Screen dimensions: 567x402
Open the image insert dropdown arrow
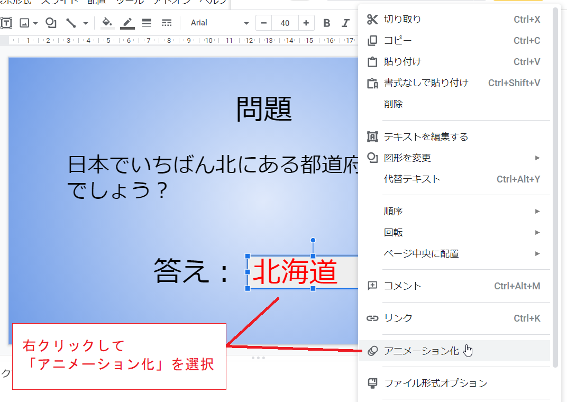(35, 23)
